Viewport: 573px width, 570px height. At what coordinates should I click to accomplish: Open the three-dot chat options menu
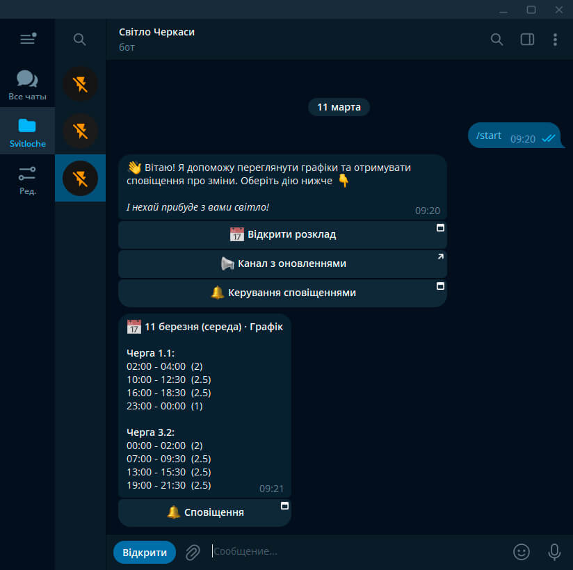pos(555,40)
